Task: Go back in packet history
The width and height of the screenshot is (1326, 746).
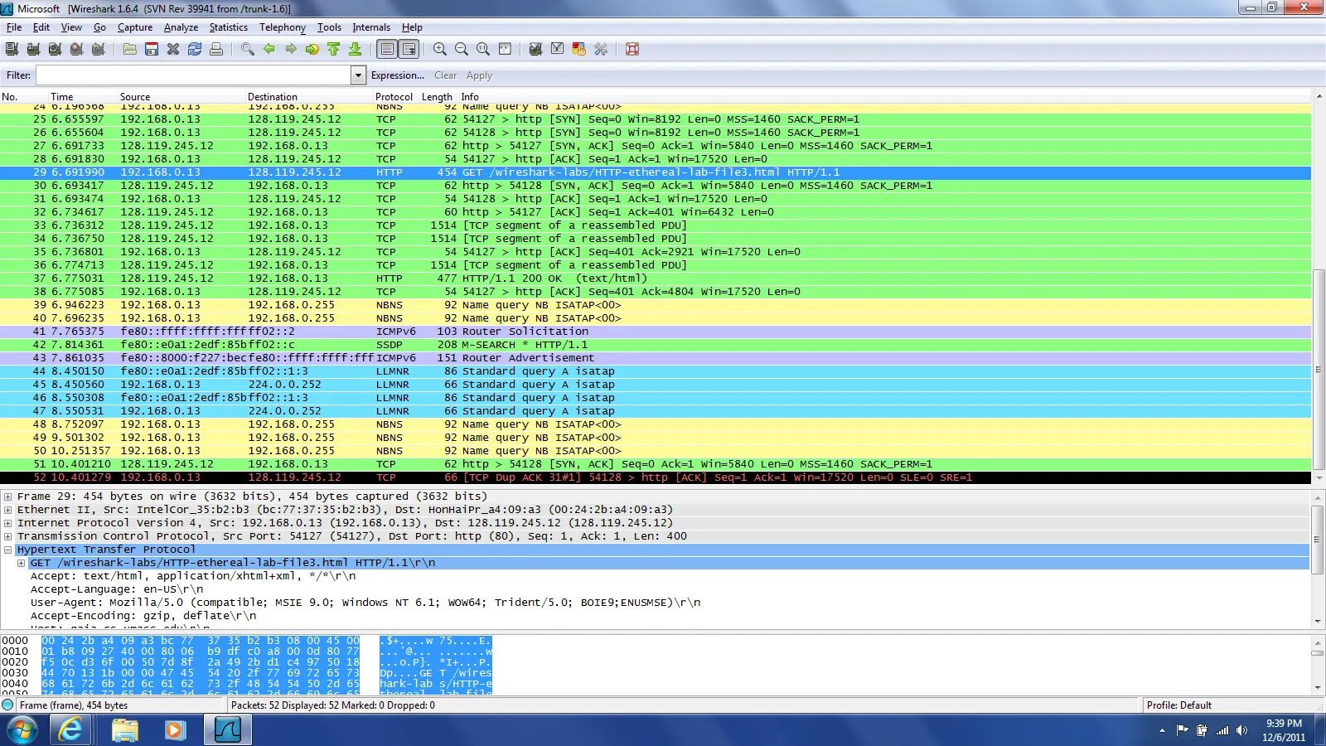Action: click(x=269, y=49)
